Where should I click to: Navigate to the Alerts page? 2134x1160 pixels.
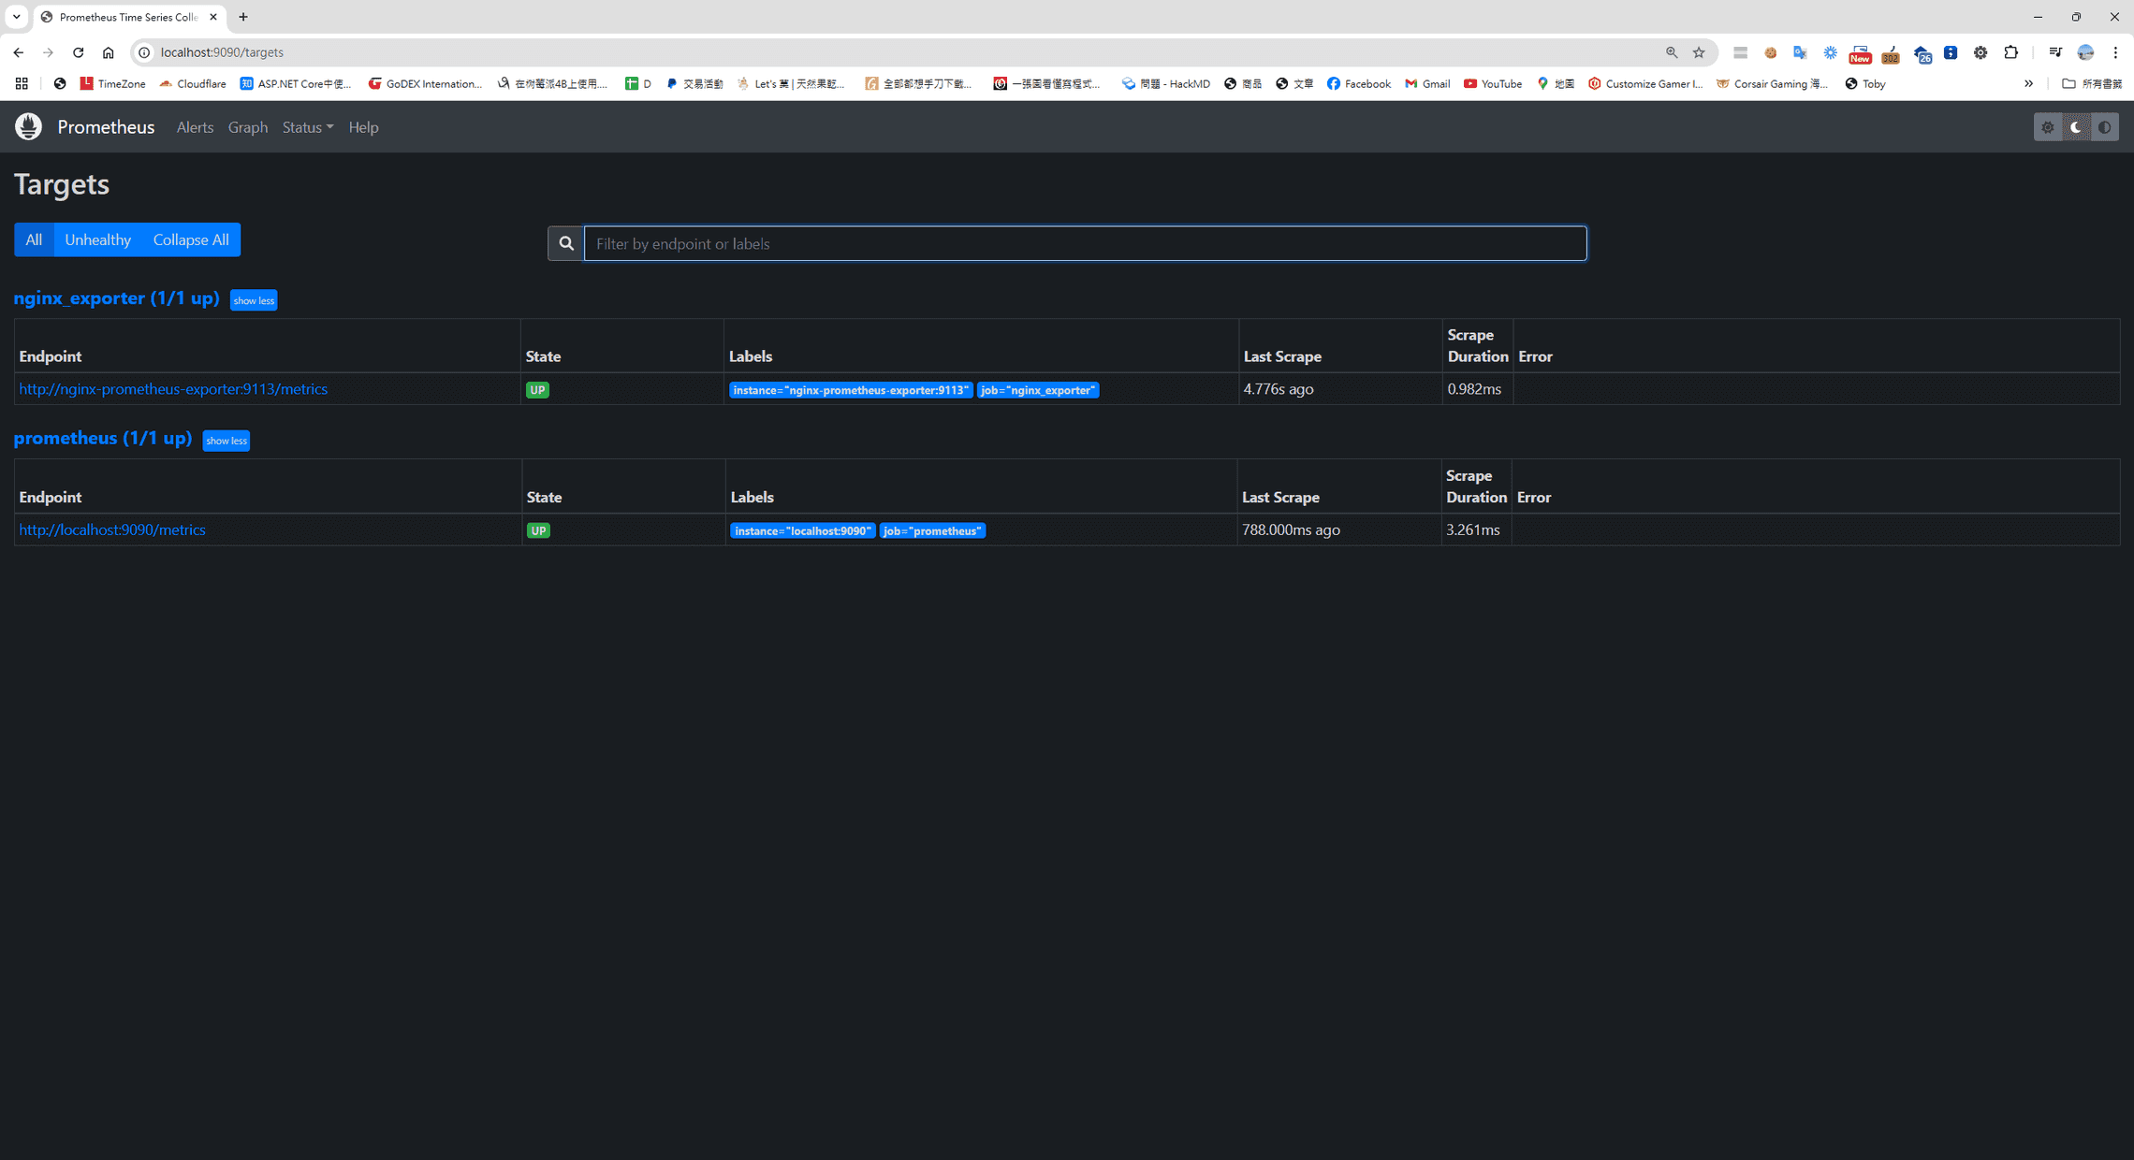click(195, 126)
